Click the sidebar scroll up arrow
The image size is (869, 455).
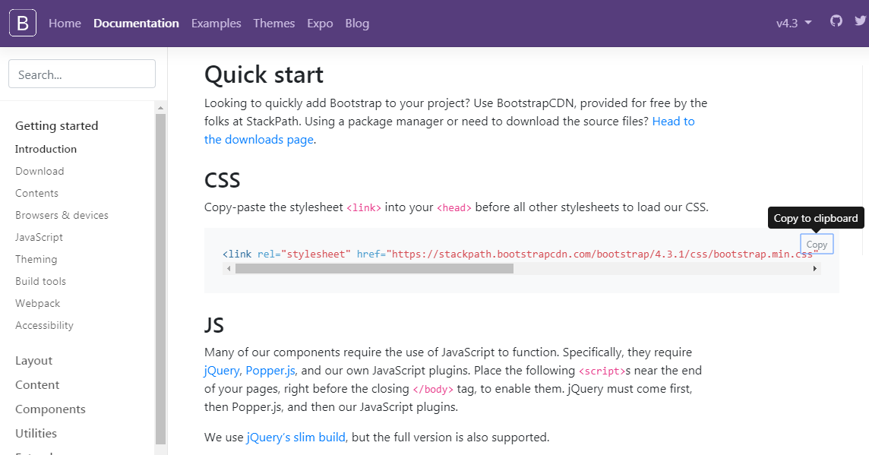point(161,108)
